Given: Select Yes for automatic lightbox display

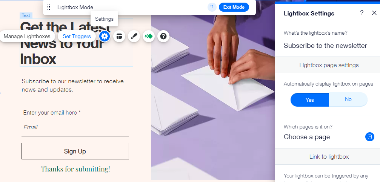Looking at the screenshot, I should (310, 100).
